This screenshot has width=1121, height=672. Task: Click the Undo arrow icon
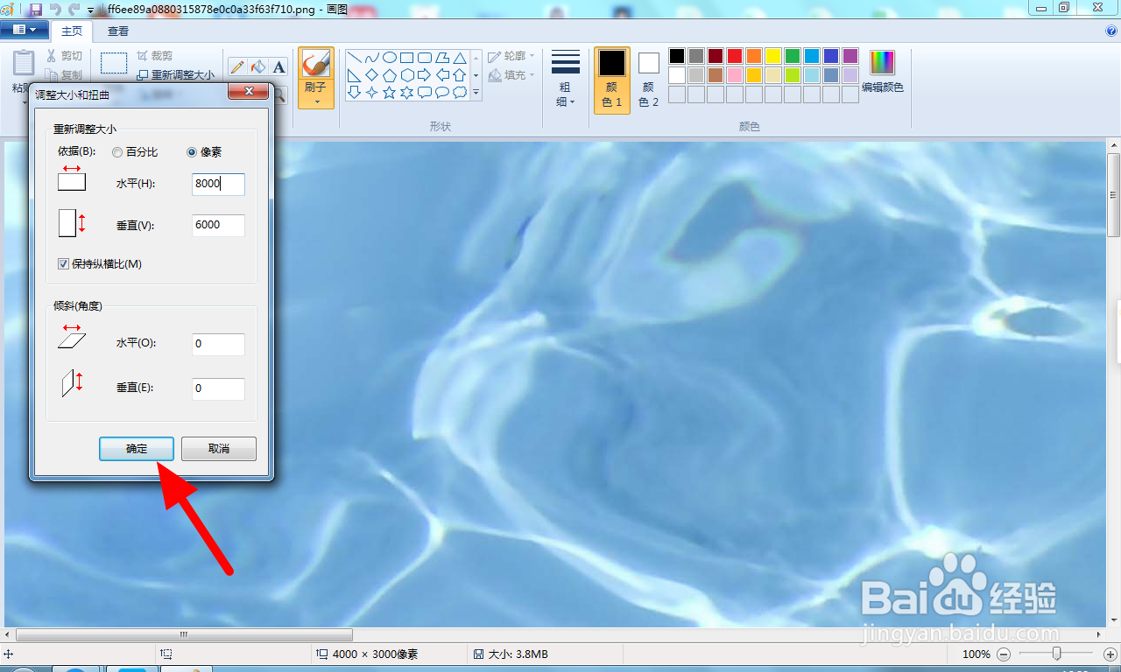55,9
